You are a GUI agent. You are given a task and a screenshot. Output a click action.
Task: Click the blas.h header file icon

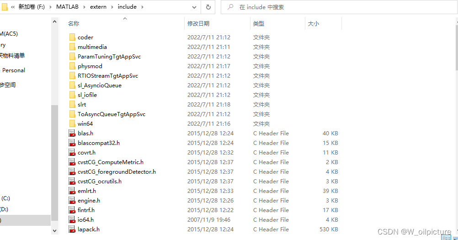click(x=72, y=133)
